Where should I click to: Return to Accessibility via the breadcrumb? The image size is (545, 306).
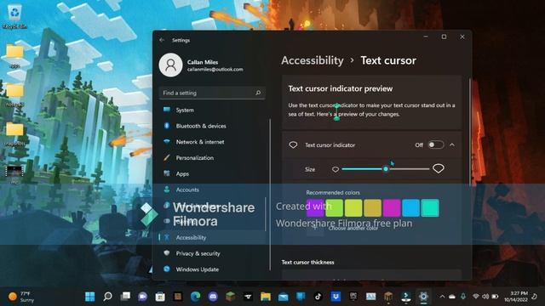313,60
